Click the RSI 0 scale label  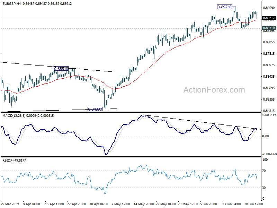263,199
